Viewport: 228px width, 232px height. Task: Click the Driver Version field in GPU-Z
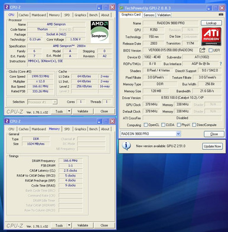tap(182, 97)
